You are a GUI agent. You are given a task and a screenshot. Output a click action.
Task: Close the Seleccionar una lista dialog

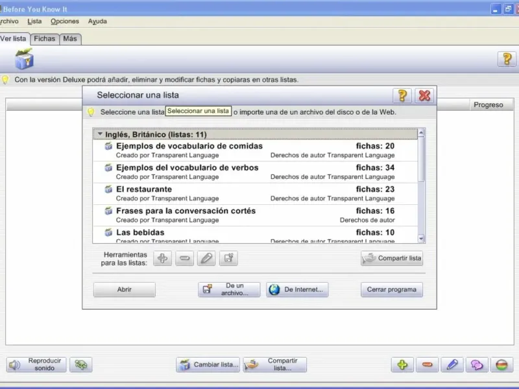point(424,95)
